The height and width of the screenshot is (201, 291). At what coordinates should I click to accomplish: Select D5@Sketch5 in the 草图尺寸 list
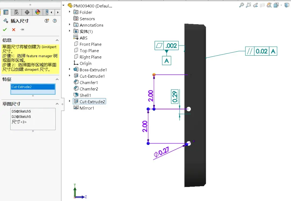(x=21, y=111)
